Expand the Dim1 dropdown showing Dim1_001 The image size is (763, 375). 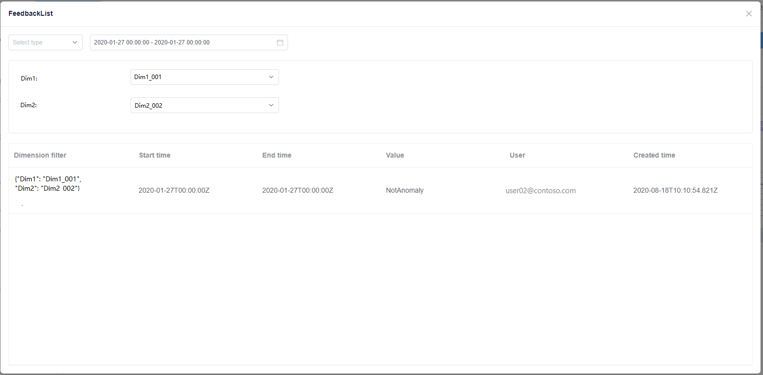[204, 77]
